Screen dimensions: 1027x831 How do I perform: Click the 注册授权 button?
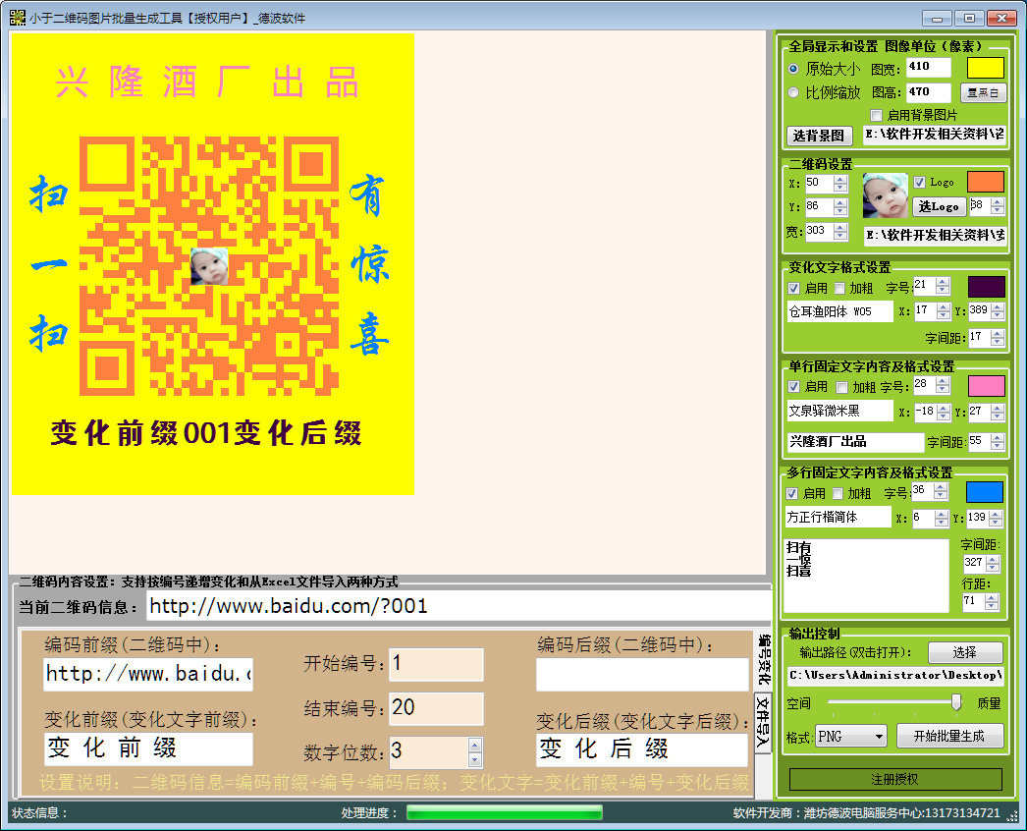pos(894,779)
